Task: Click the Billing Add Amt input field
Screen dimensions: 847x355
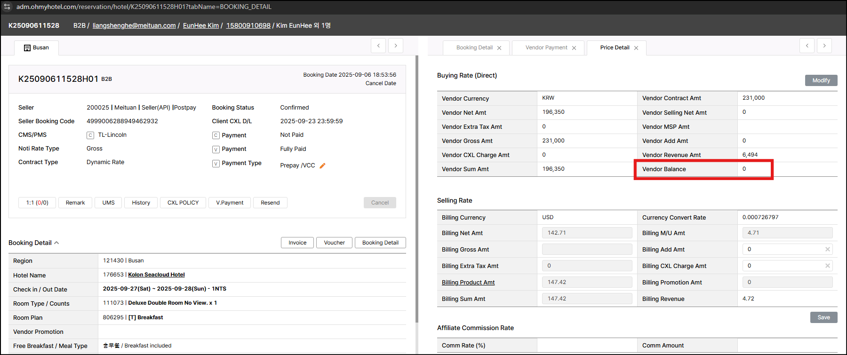Action: pos(782,249)
